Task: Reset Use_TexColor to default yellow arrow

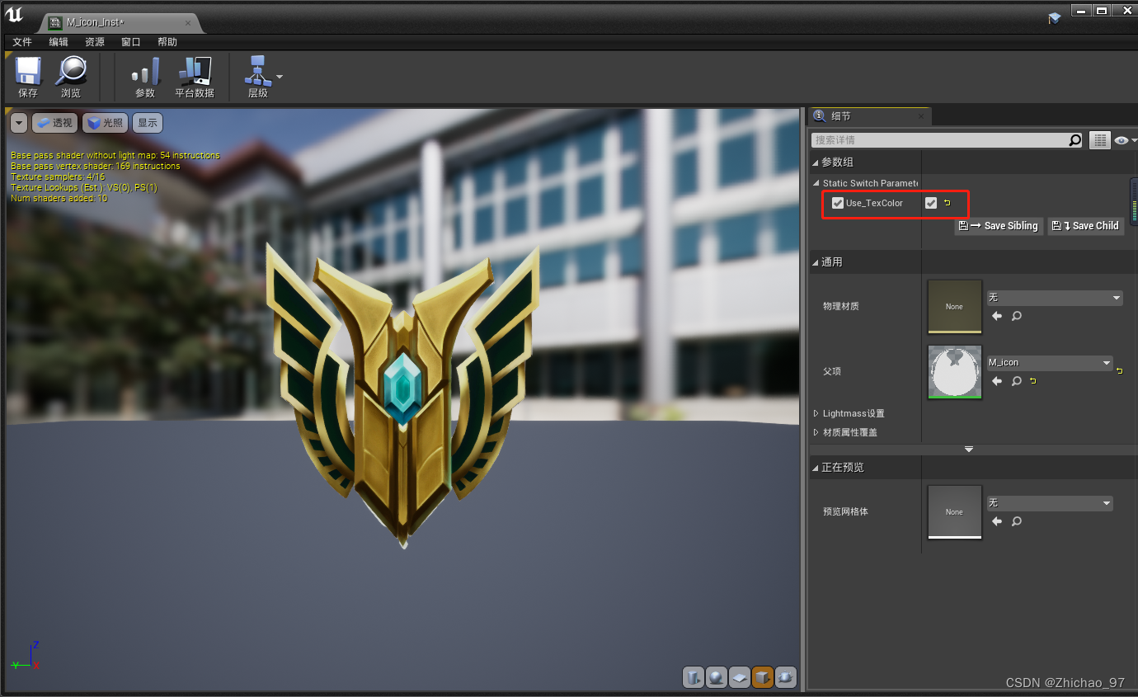Action: click(x=947, y=203)
